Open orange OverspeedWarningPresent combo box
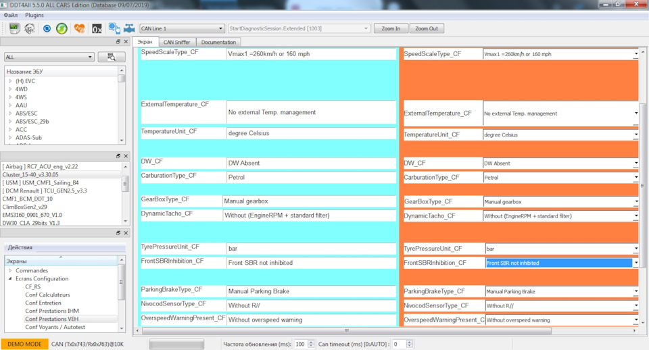Image resolution: width=649 pixels, height=350 pixels. click(562, 320)
